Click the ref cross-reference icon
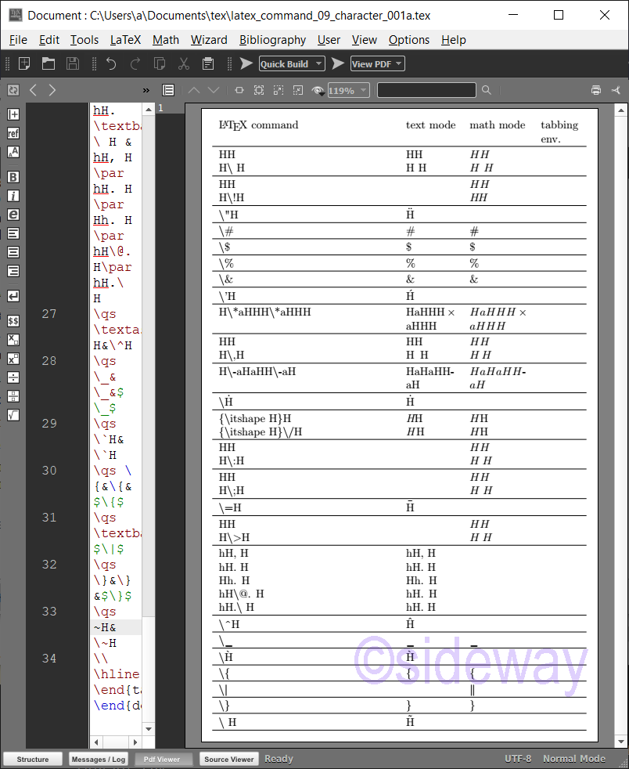Screen dimensions: 629x769 pyautogui.click(x=13, y=133)
